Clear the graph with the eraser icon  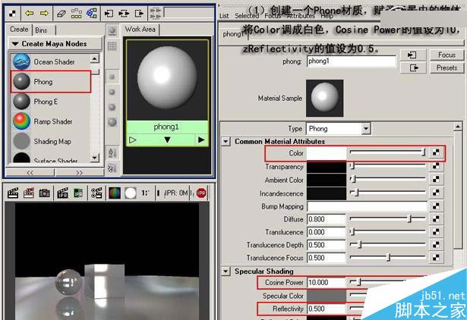coord(61,14)
